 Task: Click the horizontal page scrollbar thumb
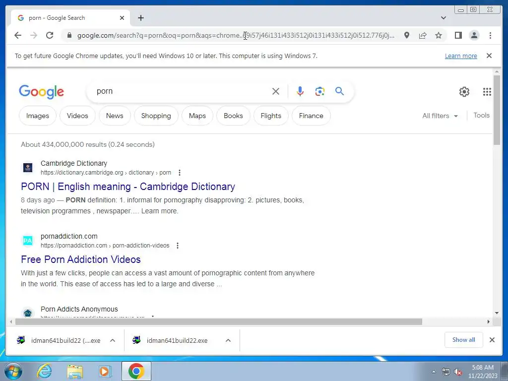219,321
